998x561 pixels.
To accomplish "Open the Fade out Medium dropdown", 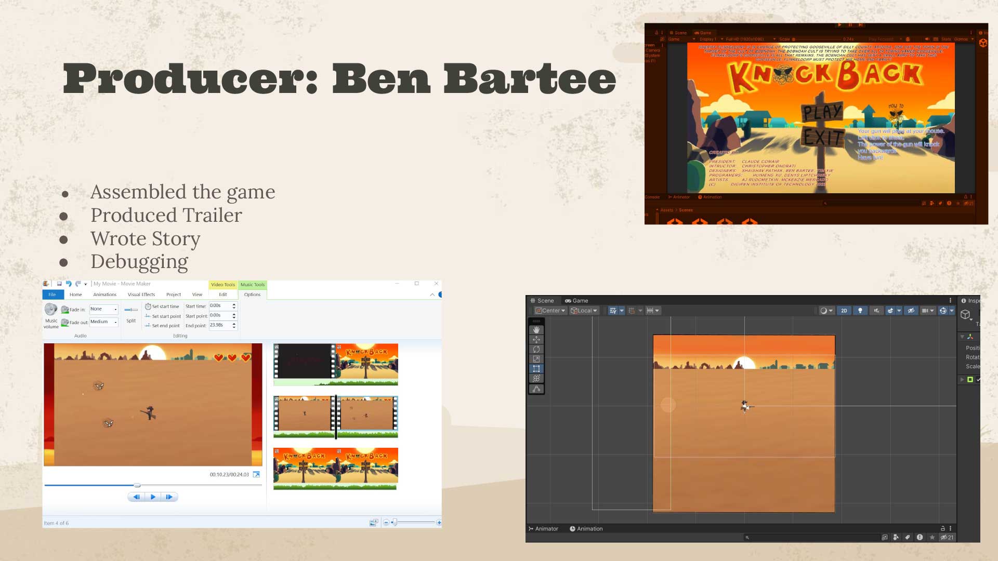I will (x=104, y=322).
